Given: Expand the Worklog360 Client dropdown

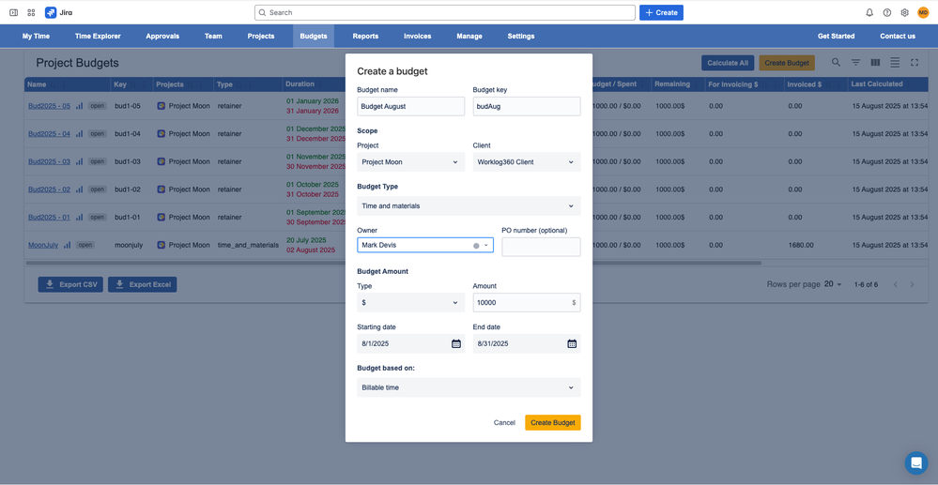Looking at the screenshot, I should (x=527, y=161).
